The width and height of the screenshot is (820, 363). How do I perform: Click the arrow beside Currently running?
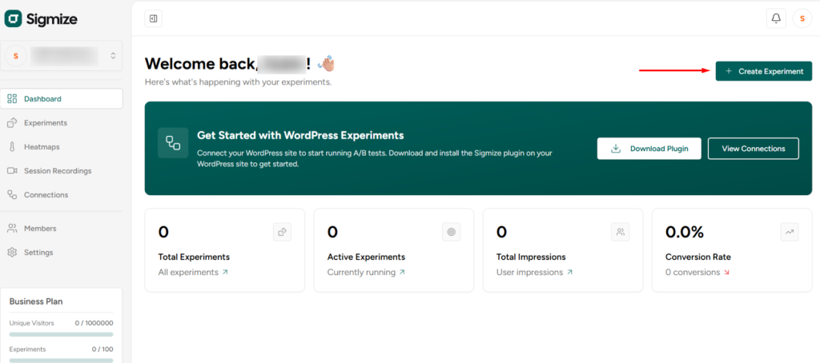tap(402, 272)
